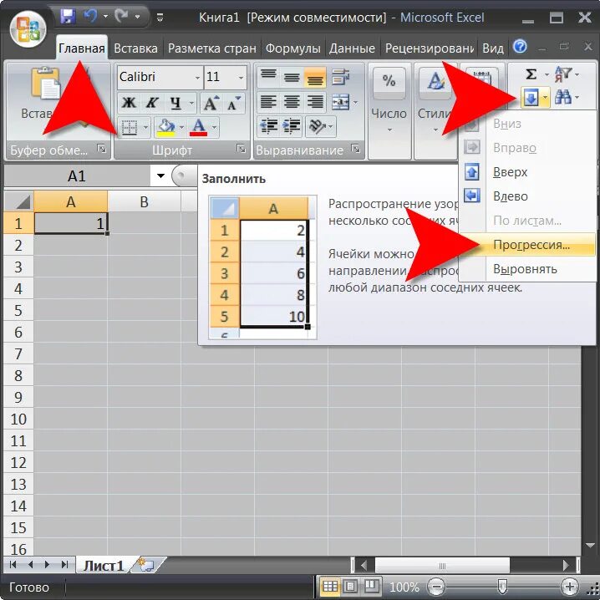Zoom in with the plus button
The height and width of the screenshot is (600, 600).
[570, 587]
